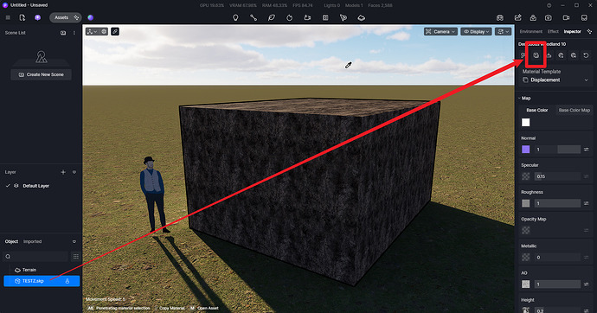Add a scene with the Scene List camera icon

pyautogui.click(x=63, y=33)
